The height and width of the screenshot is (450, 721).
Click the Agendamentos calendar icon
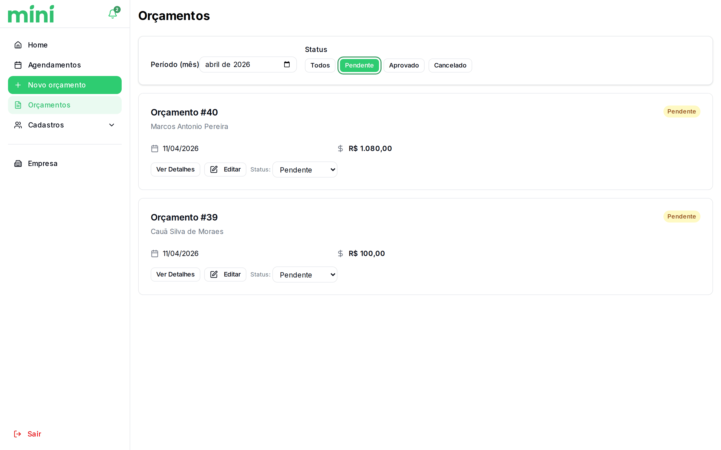[x=18, y=65]
